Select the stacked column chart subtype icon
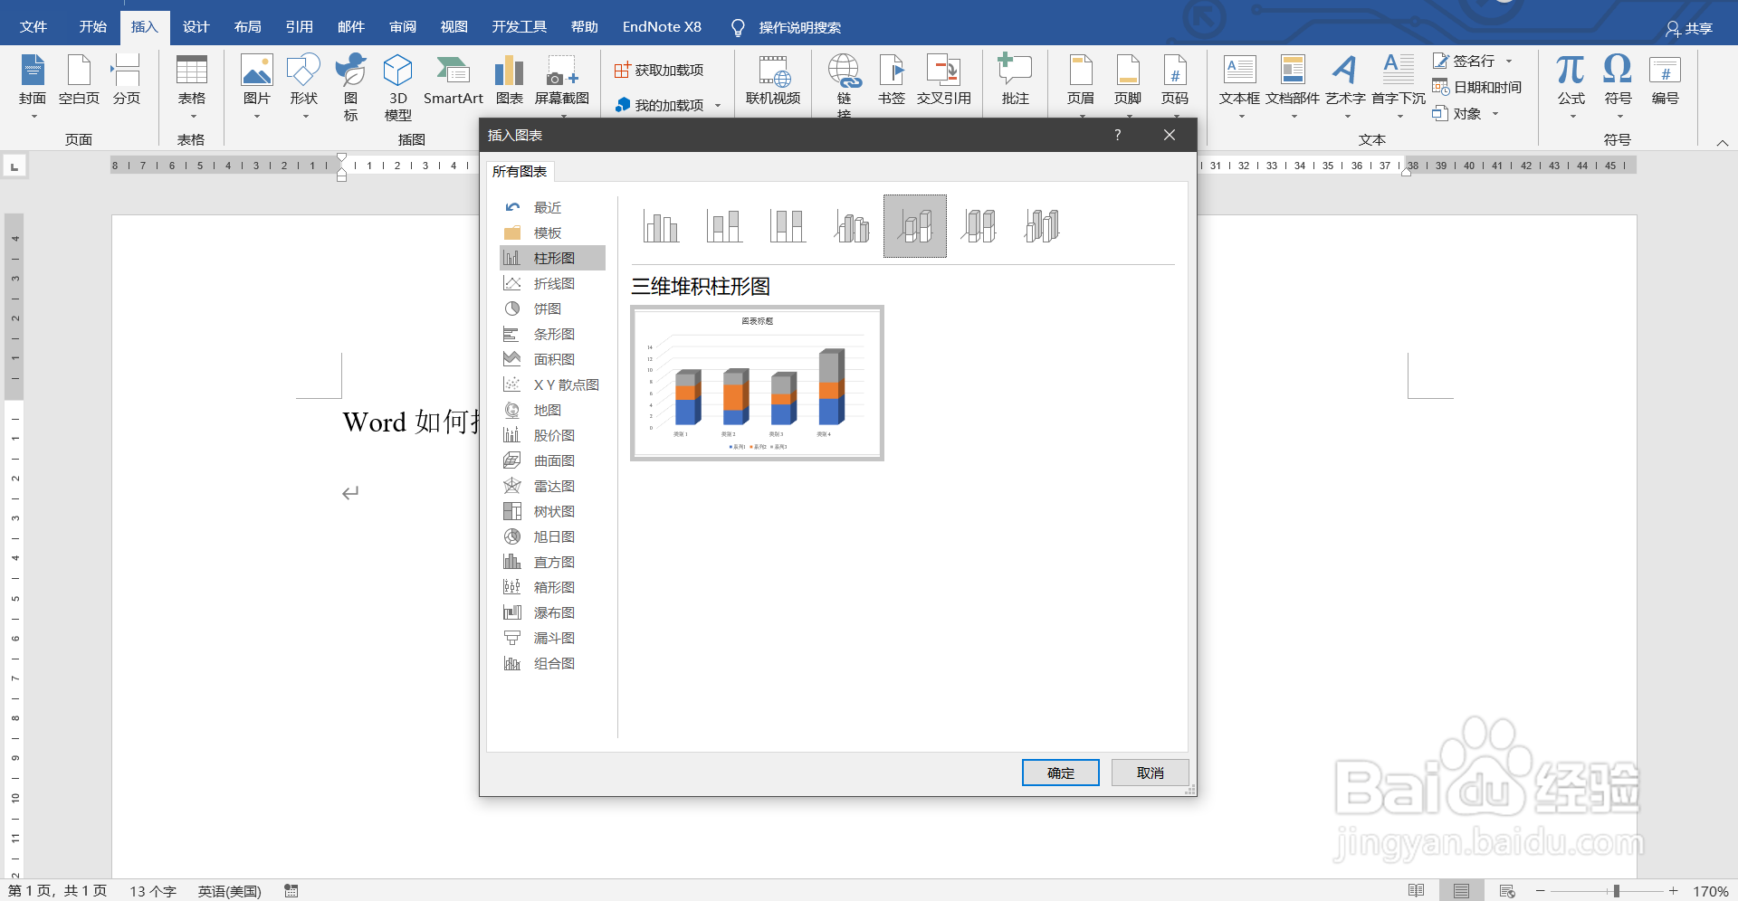1738x901 pixels. point(724,226)
